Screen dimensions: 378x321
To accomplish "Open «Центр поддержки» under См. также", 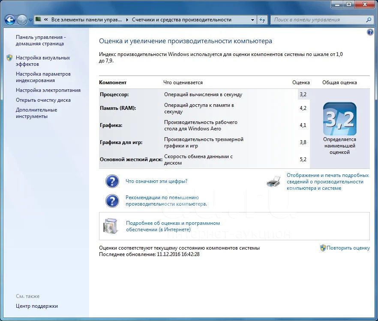I will pos(37,306).
